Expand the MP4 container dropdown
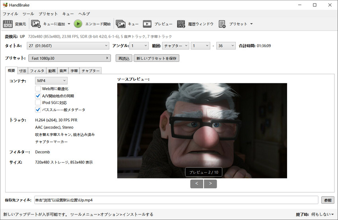This screenshot has width=338, height=220. 51,81
